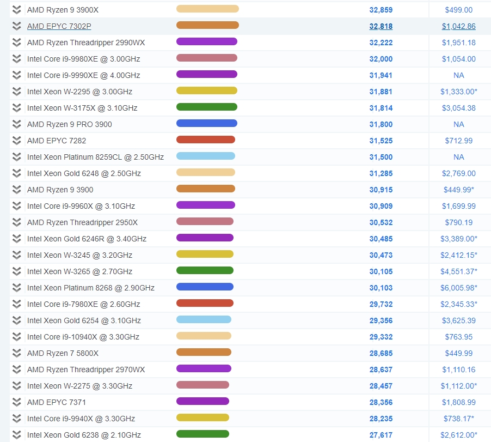Image resolution: width=491 pixels, height=442 pixels.
Task: Open Intel Xeon Platinum 8259CL link
Action: 95,157
